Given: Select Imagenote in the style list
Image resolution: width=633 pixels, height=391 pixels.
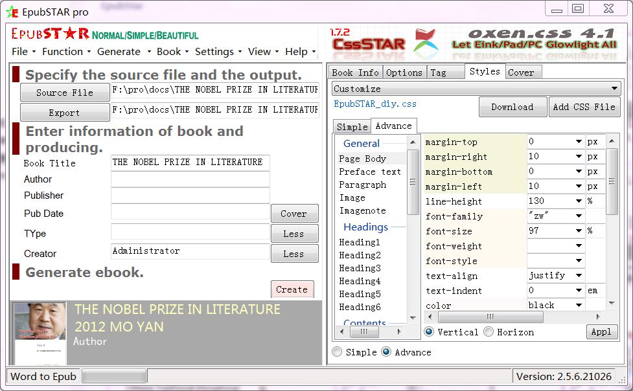Looking at the screenshot, I should coord(363,210).
